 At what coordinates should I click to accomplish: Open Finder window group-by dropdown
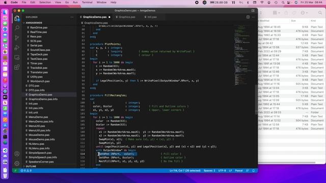(276, 13)
